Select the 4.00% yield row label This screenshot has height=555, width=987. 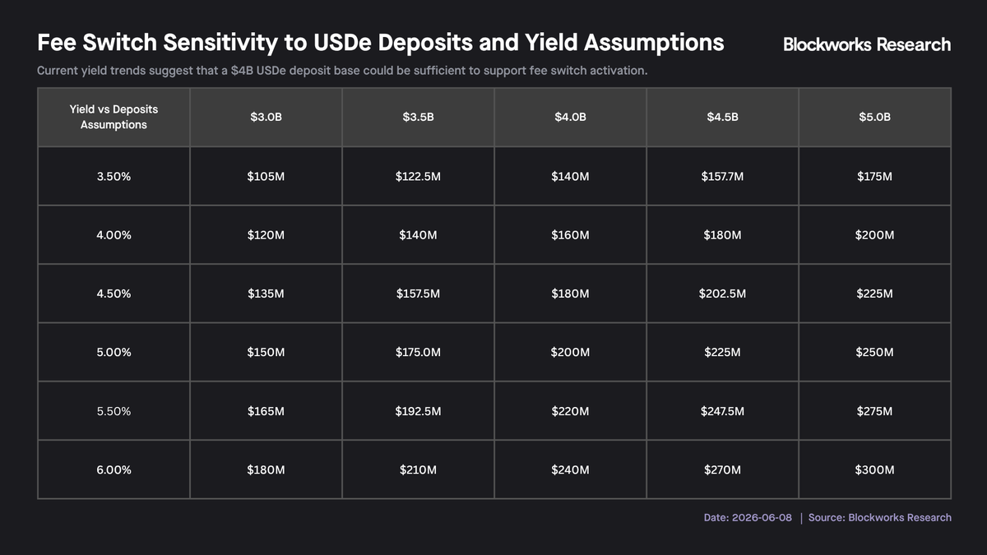tap(114, 234)
